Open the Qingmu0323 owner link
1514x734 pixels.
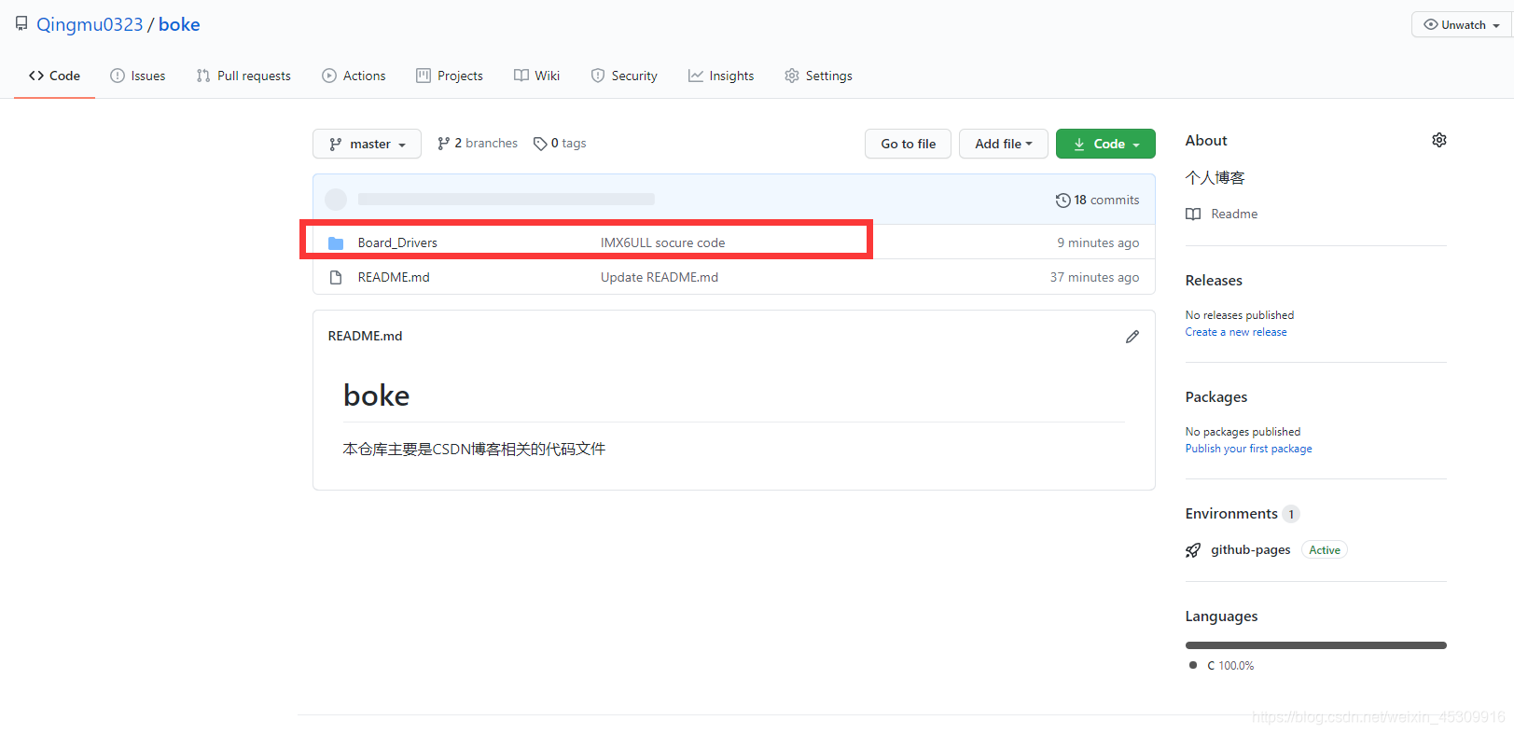[90, 24]
